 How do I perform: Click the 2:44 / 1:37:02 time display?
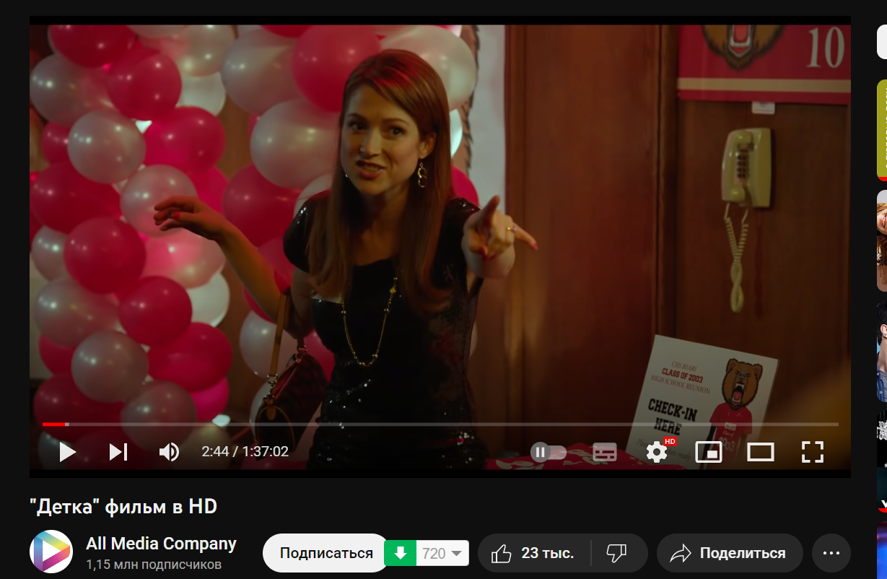[x=245, y=452]
